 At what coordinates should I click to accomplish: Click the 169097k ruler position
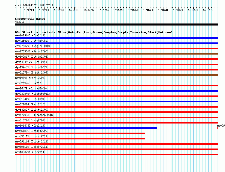pyautogui.click(x=59, y=10)
